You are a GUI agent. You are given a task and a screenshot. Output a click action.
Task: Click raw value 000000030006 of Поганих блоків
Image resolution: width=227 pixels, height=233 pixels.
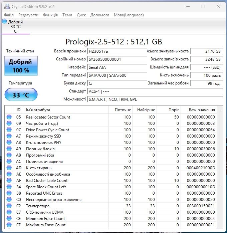tap(201, 149)
